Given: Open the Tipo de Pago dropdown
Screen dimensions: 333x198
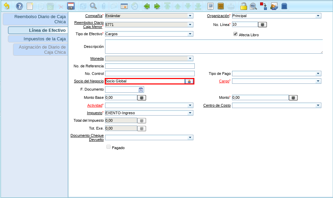Looking at the screenshot, I should (x=318, y=74).
